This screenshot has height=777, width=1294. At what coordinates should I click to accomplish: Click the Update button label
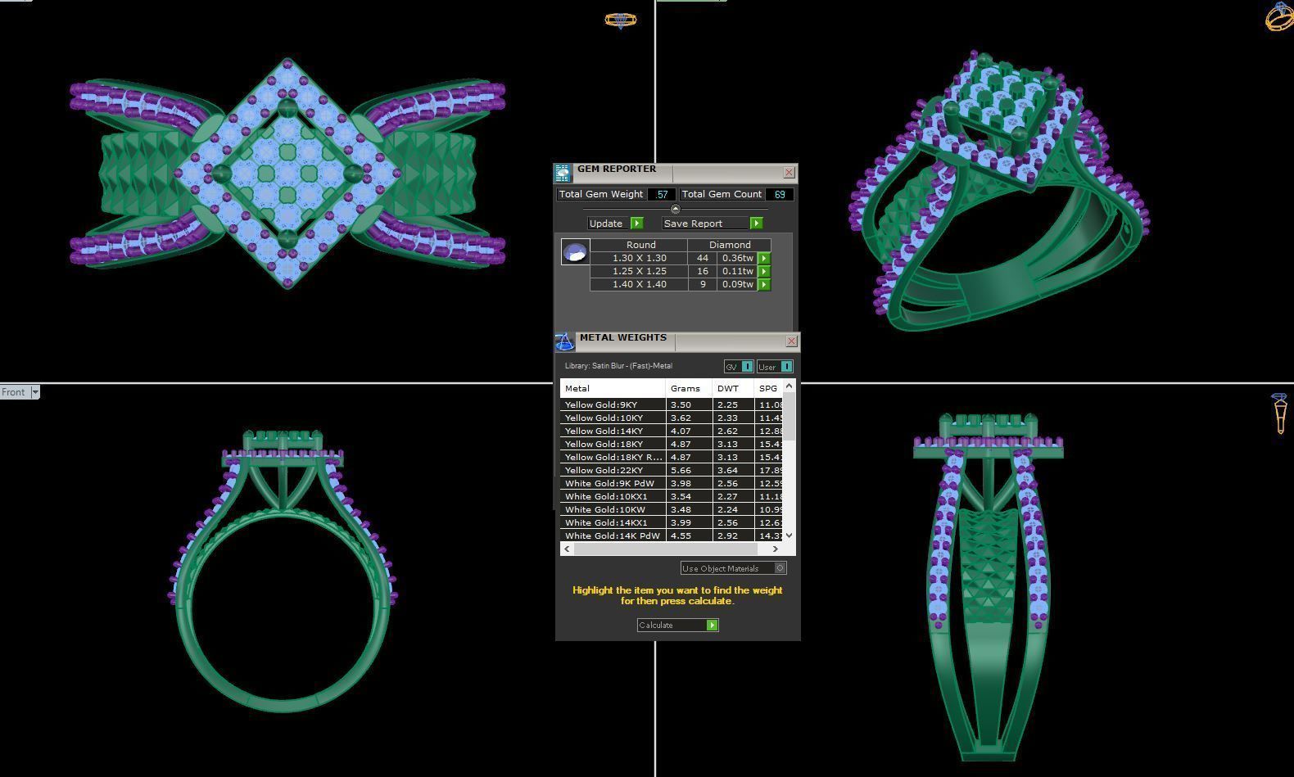pyautogui.click(x=606, y=224)
